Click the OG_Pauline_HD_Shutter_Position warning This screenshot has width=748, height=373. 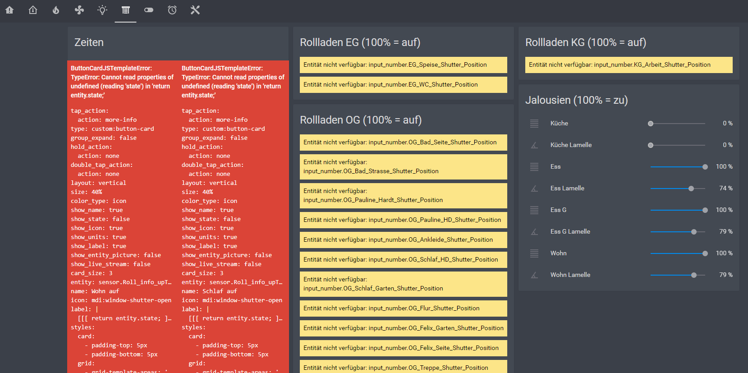pos(404,220)
